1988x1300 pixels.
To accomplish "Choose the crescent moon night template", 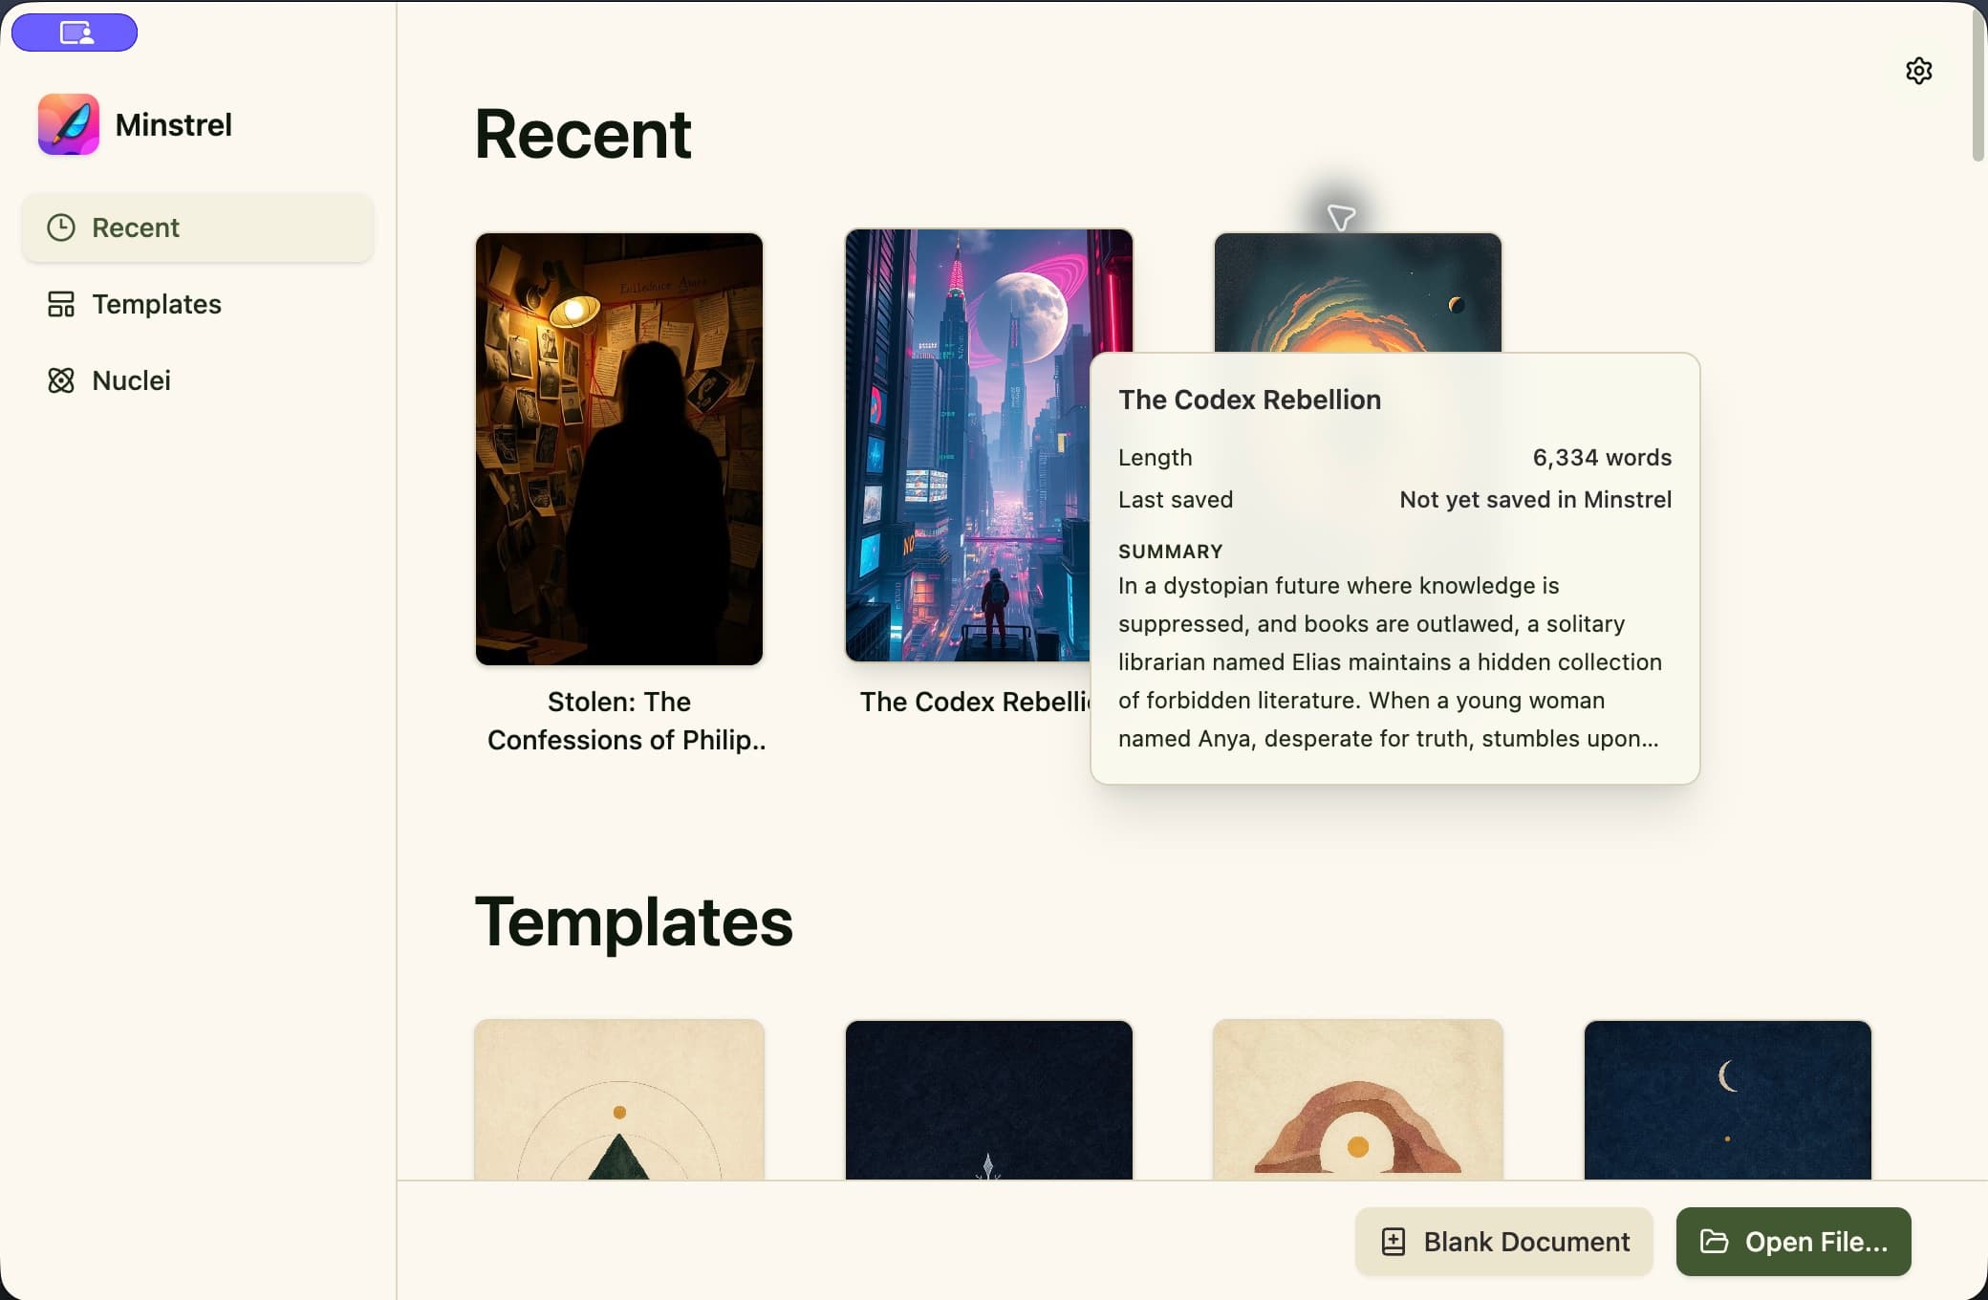I will pyautogui.click(x=1728, y=1100).
